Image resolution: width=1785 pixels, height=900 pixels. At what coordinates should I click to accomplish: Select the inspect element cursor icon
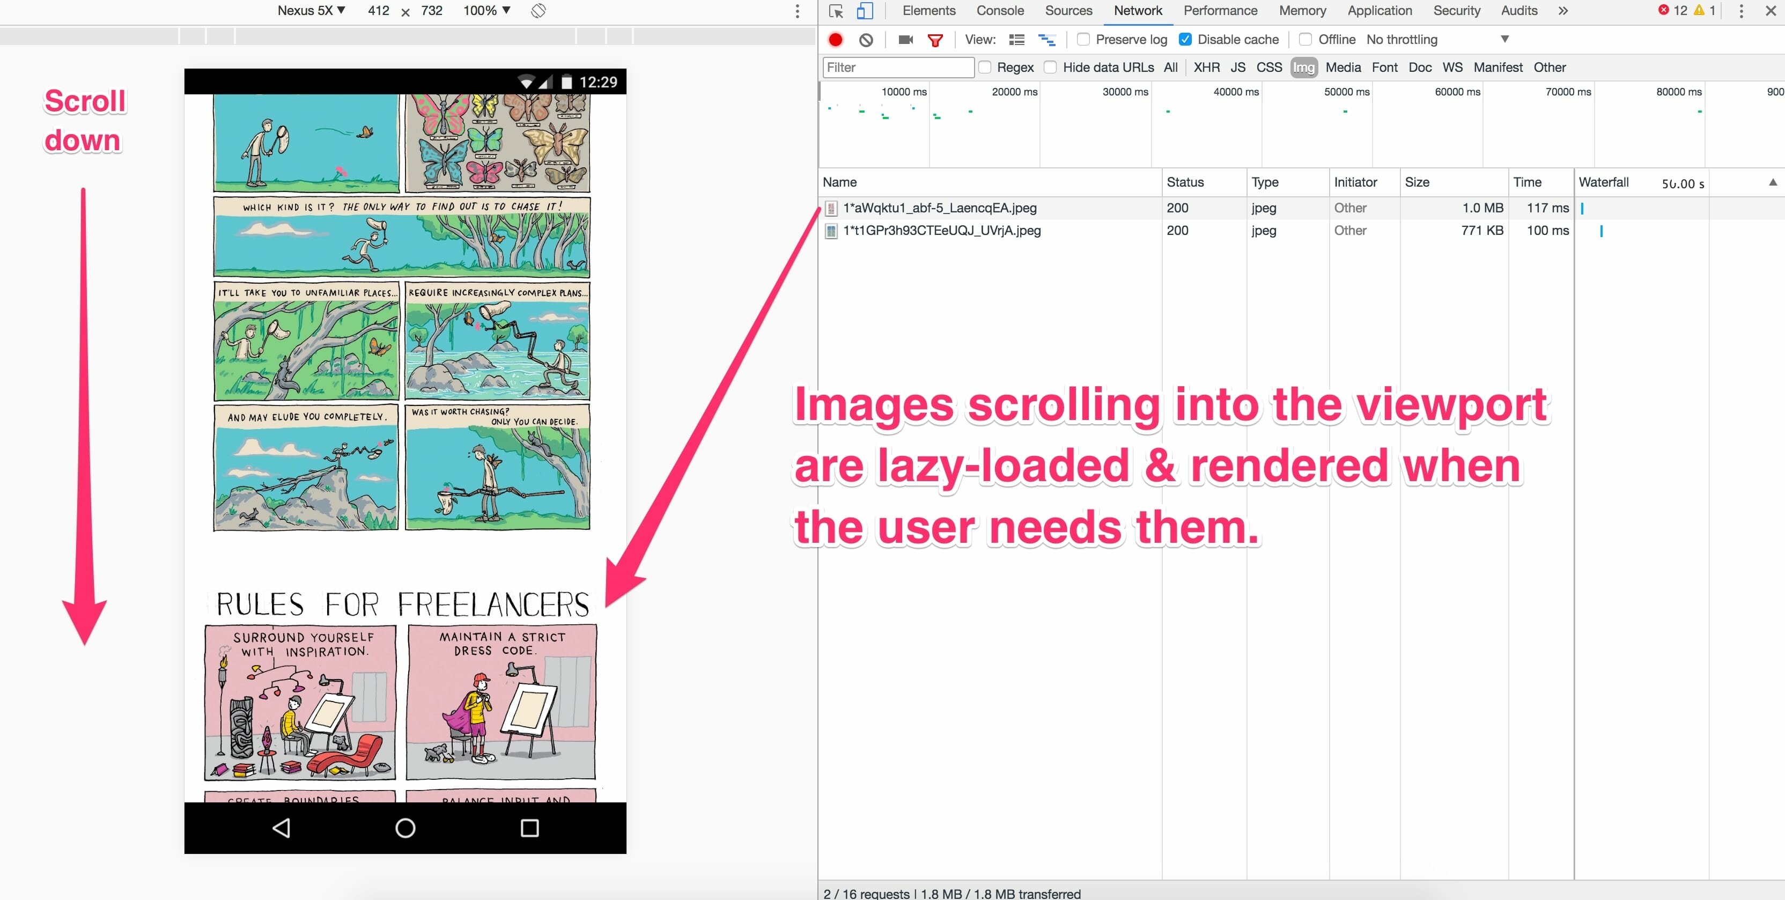pyautogui.click(x=836, y=11)
